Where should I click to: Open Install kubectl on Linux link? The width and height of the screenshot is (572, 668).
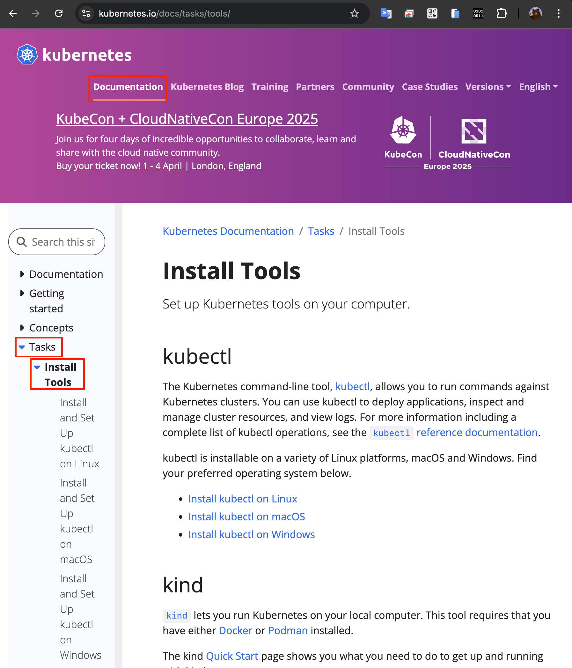[243, 499]
